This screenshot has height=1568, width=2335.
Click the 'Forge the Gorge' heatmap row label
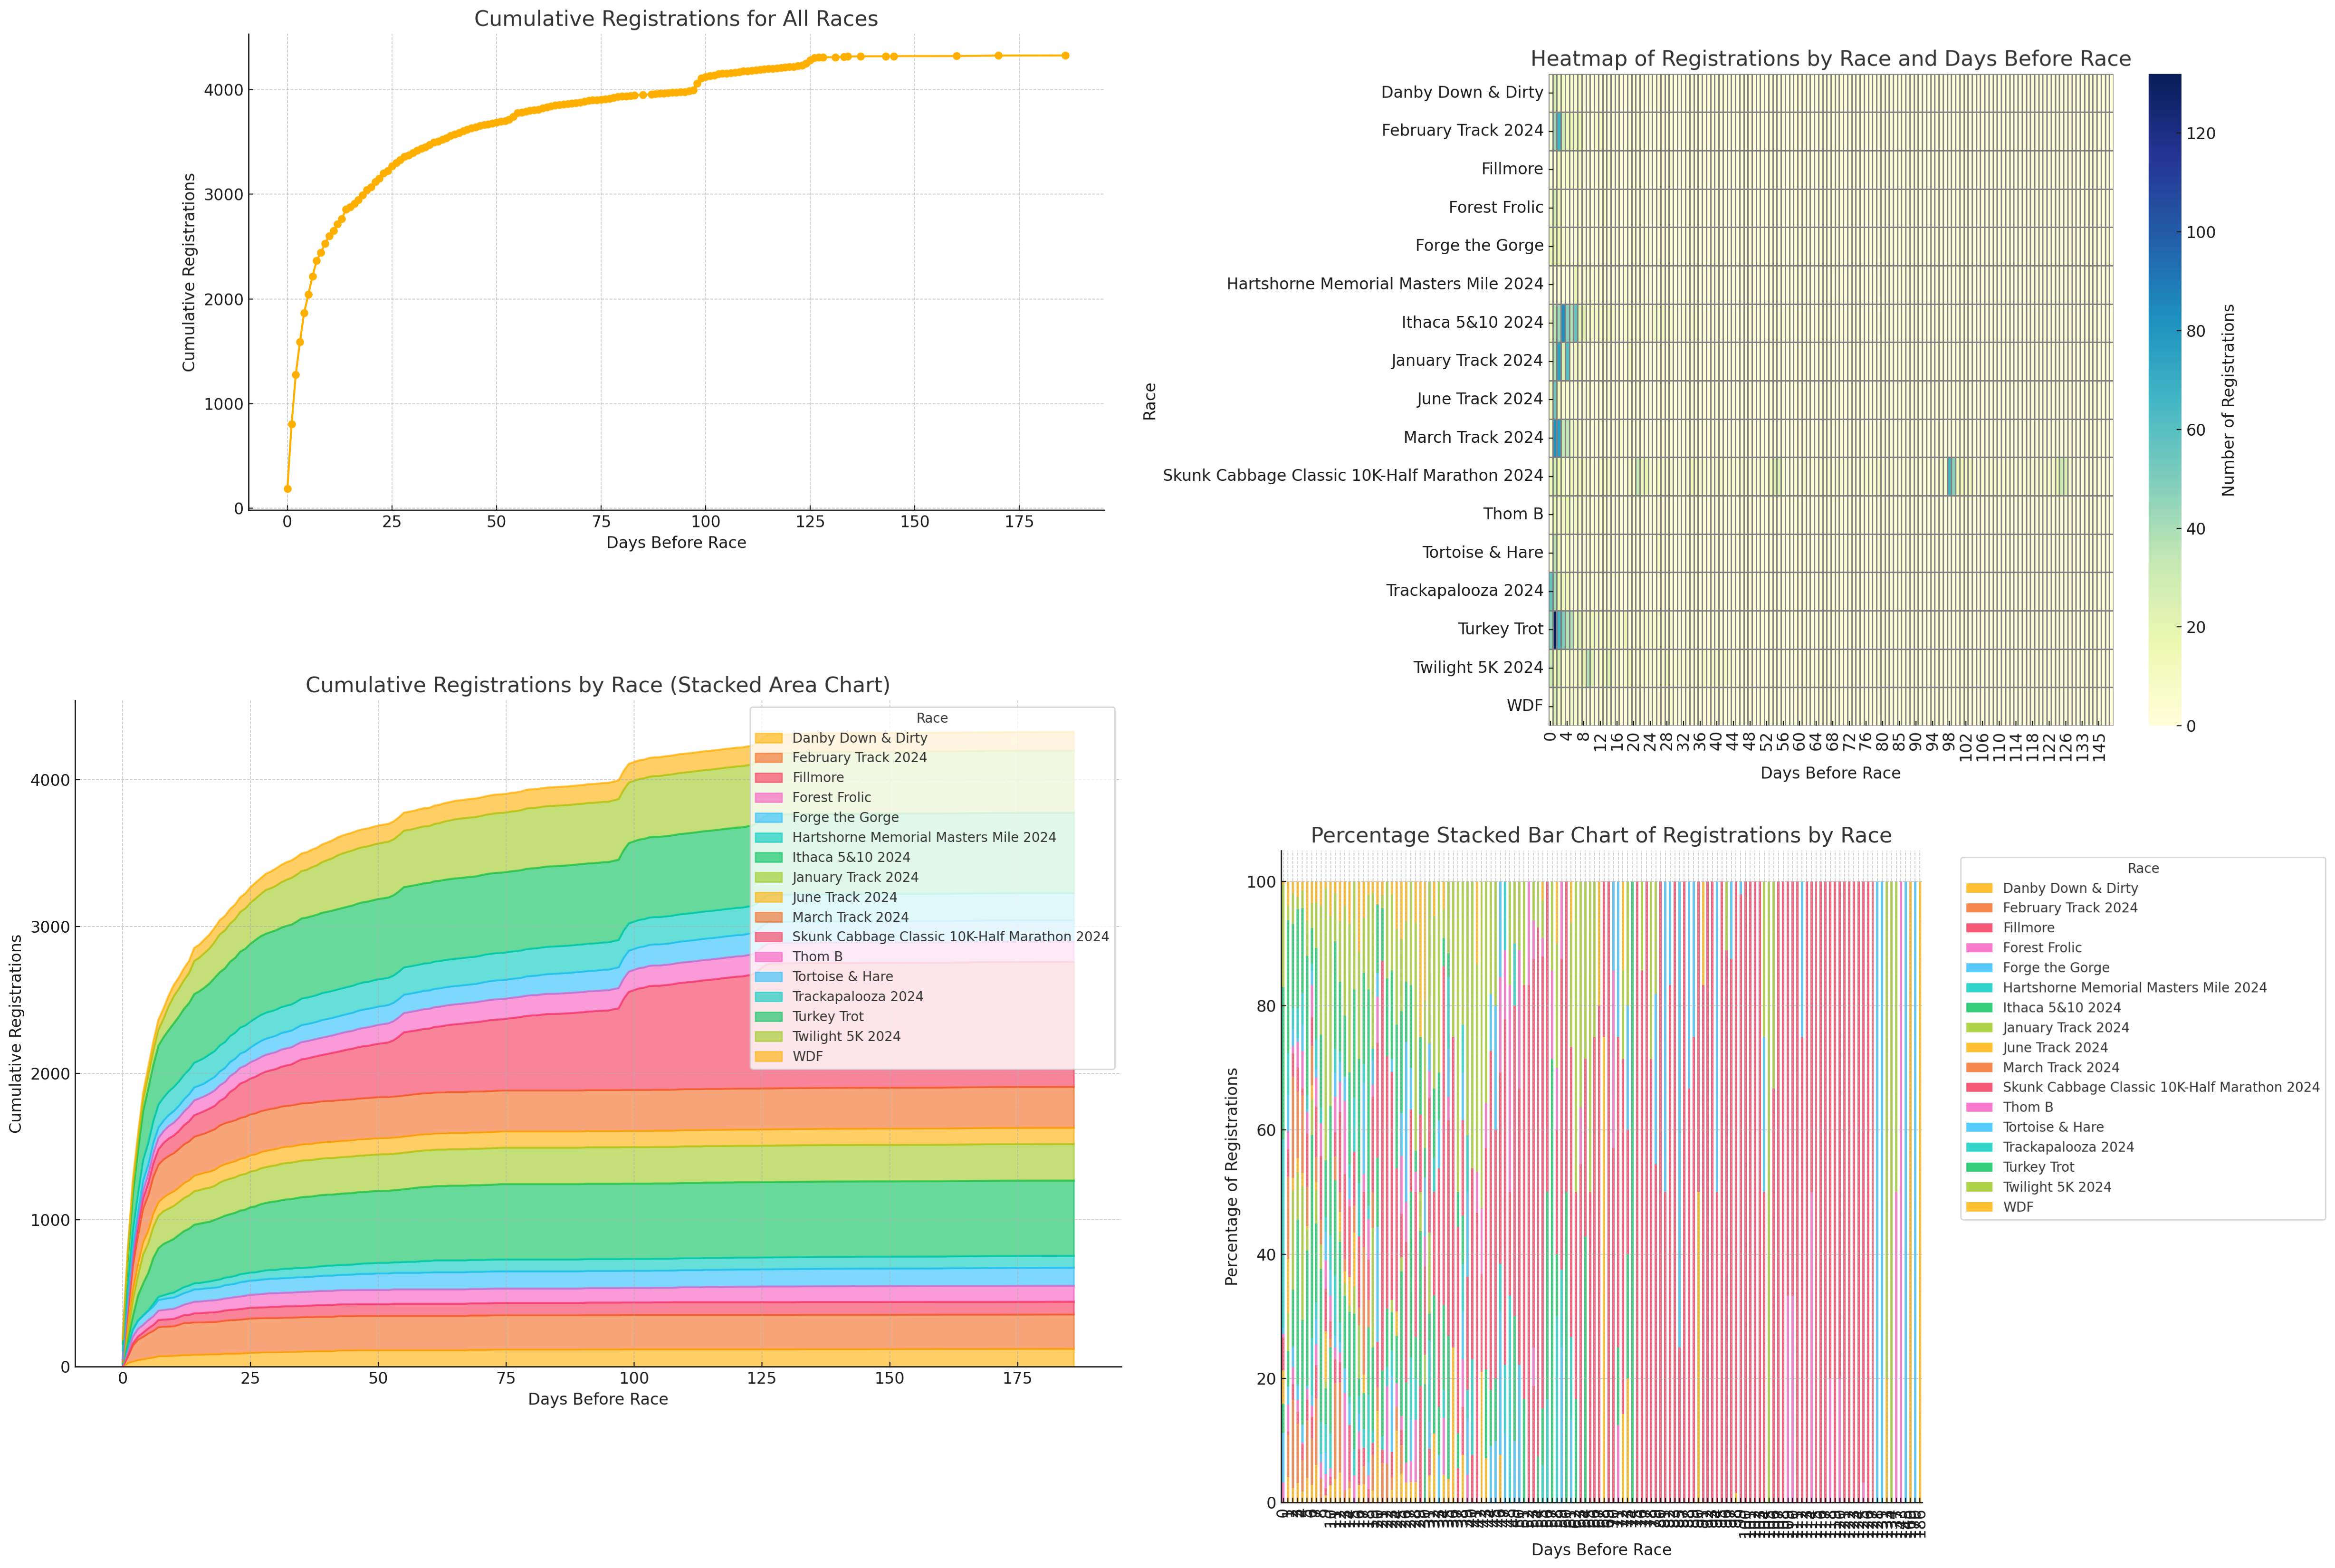pyautogui.click(x=1479, y=245)
